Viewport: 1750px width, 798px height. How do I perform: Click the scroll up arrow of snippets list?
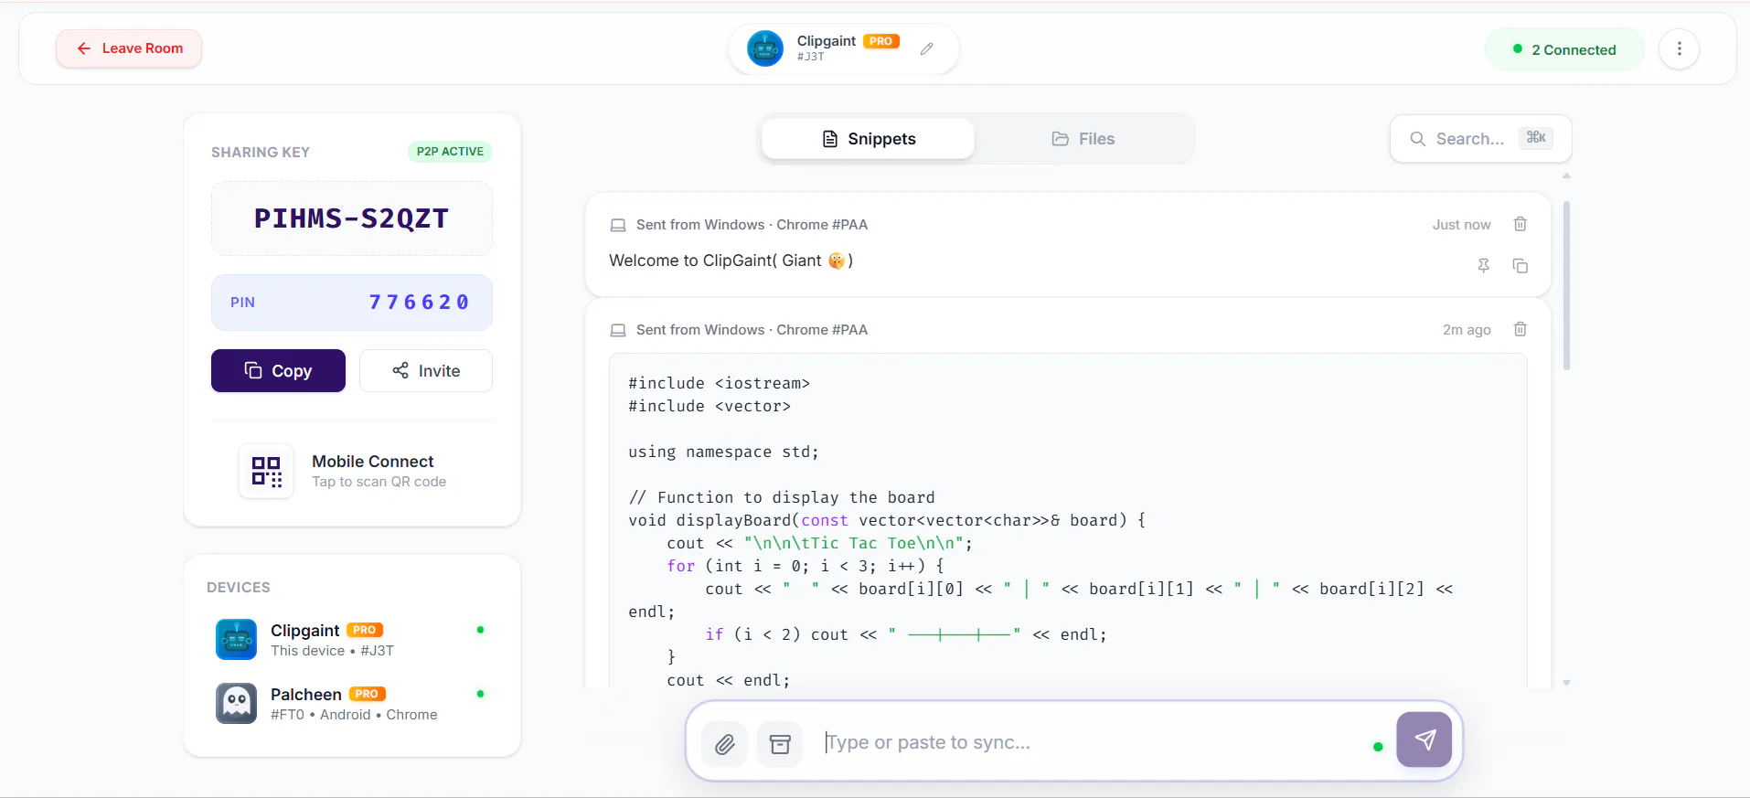pos(1566,176)
